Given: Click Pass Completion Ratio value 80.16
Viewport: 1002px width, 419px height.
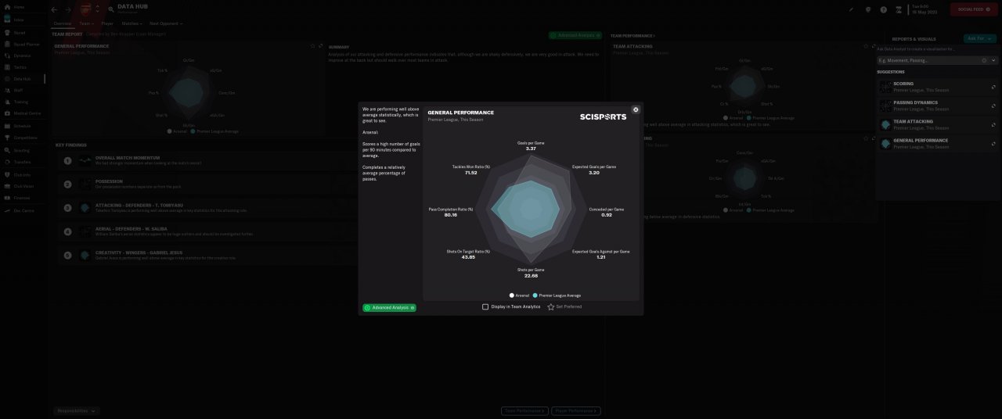Looking at the screenshot, I should [x=450, y=215].
